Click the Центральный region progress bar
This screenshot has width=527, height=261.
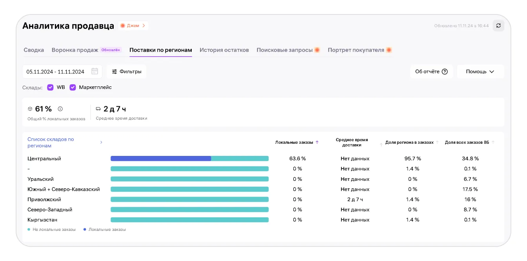tap(189, 159)
